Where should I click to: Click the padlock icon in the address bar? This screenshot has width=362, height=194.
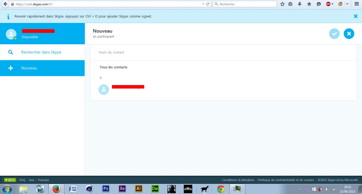12,4
